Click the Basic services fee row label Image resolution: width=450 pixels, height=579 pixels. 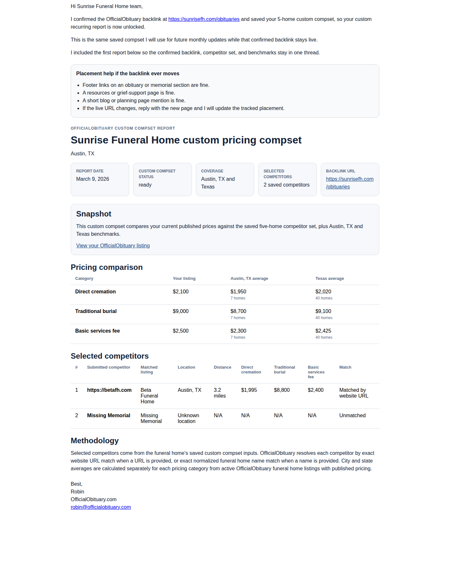[x=97, y=331]
